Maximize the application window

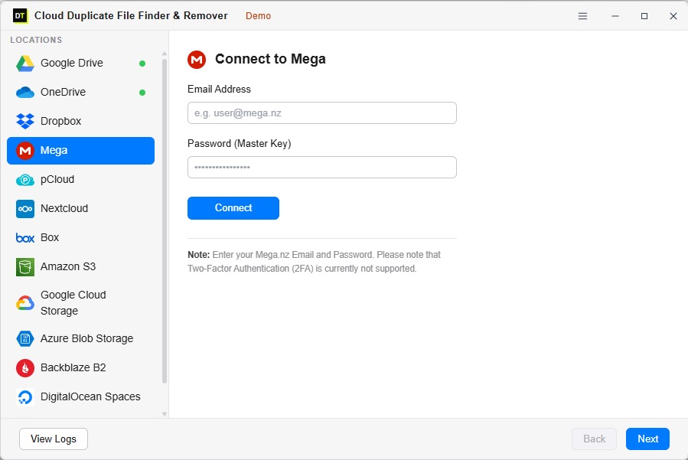coord(644,16)
